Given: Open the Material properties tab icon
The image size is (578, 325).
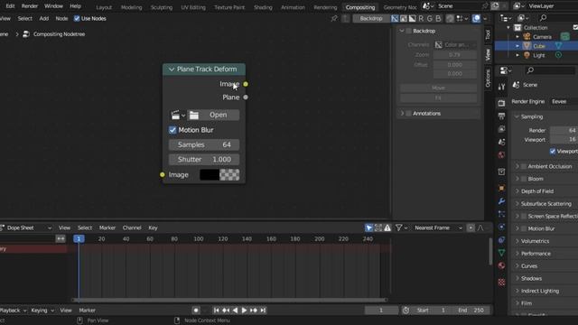Looking at the screenshot, I should pos(501,265).
